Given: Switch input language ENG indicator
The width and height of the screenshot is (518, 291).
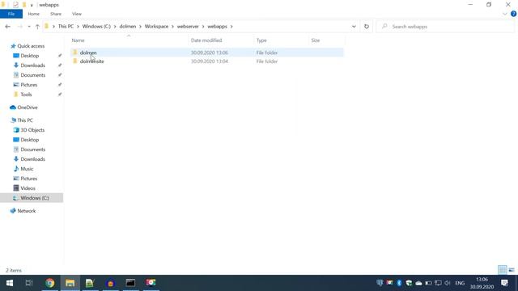Looking at the screenshot, I should pos(460,283).
